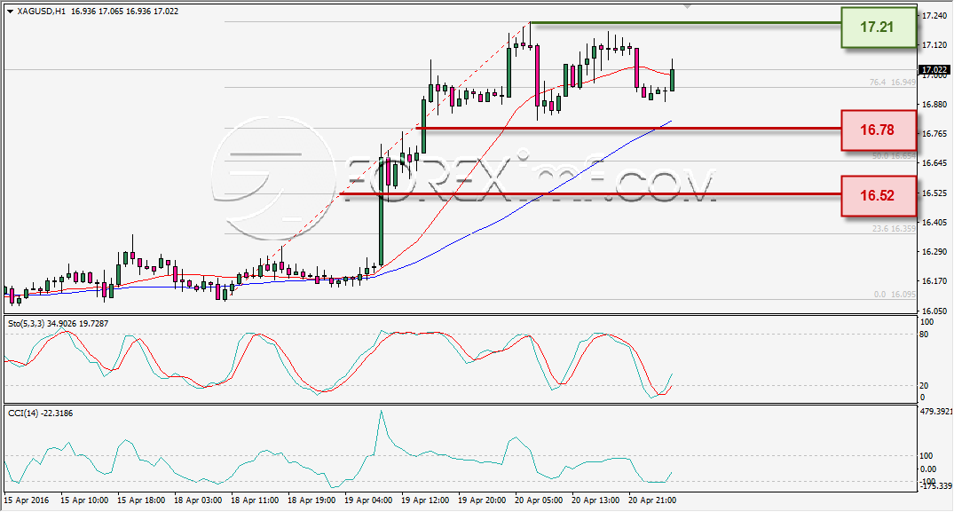This screenshot has height=512, width=954.
Task: Click the 16.525 price scale value
Action: 934,193
